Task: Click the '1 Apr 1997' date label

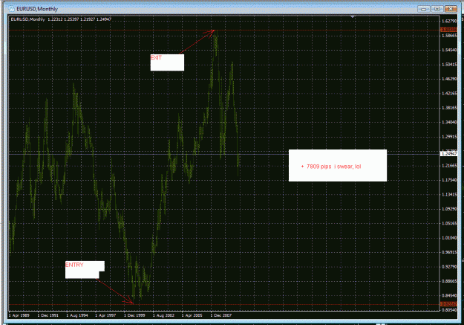Action: coord(105,315)
